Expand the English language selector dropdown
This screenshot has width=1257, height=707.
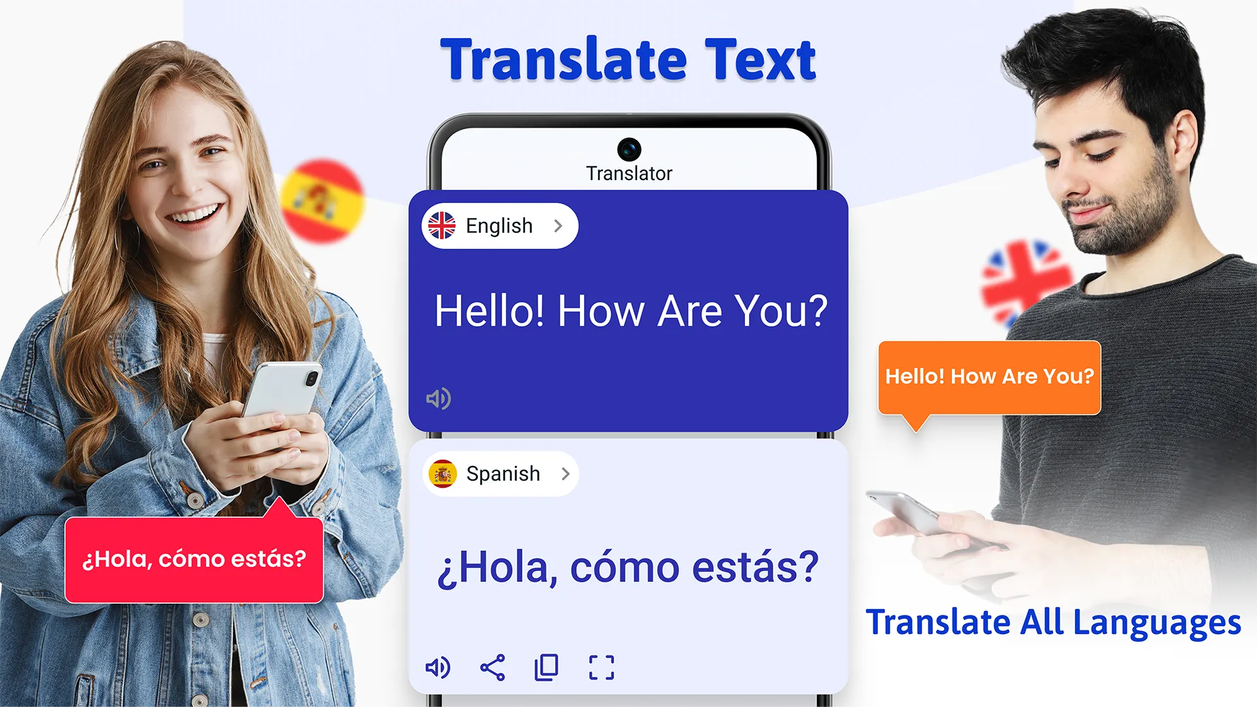[496, 225]
